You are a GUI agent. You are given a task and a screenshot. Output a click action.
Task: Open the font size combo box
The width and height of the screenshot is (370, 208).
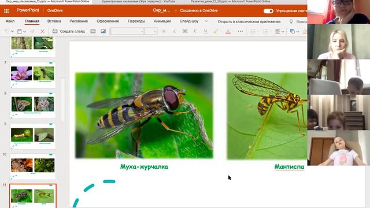(151, 31)
